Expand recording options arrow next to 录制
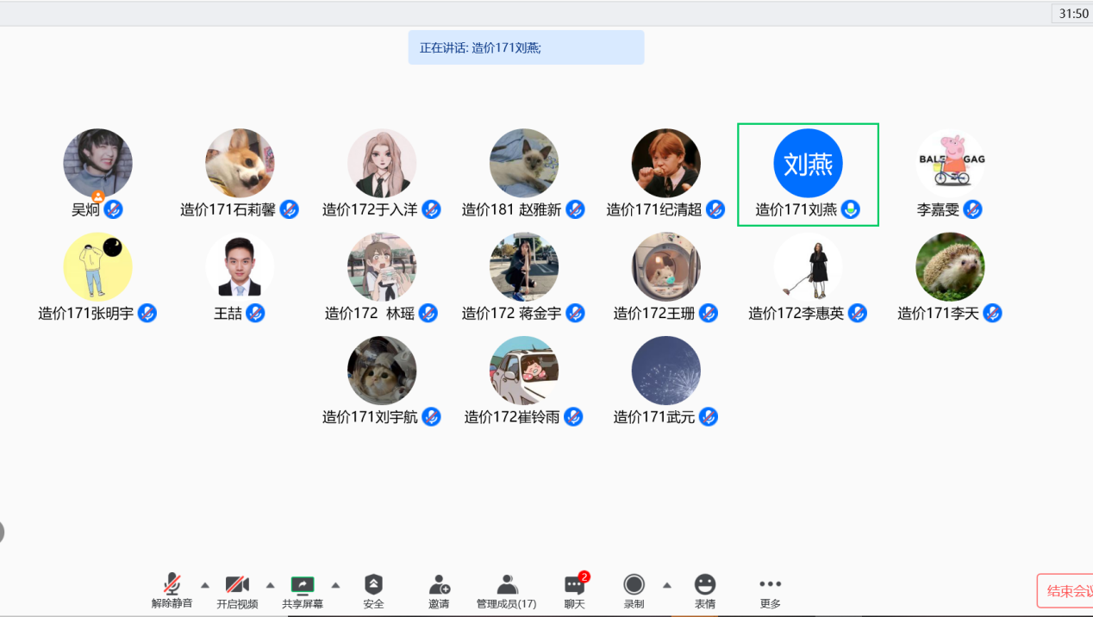Image resolution: width=1093 pixels, height=617 pixels. click(x=666, y=585)
